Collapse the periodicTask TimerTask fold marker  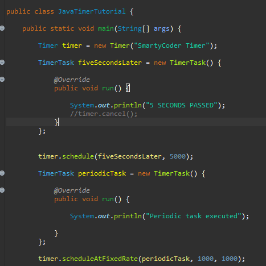[2, 173]
